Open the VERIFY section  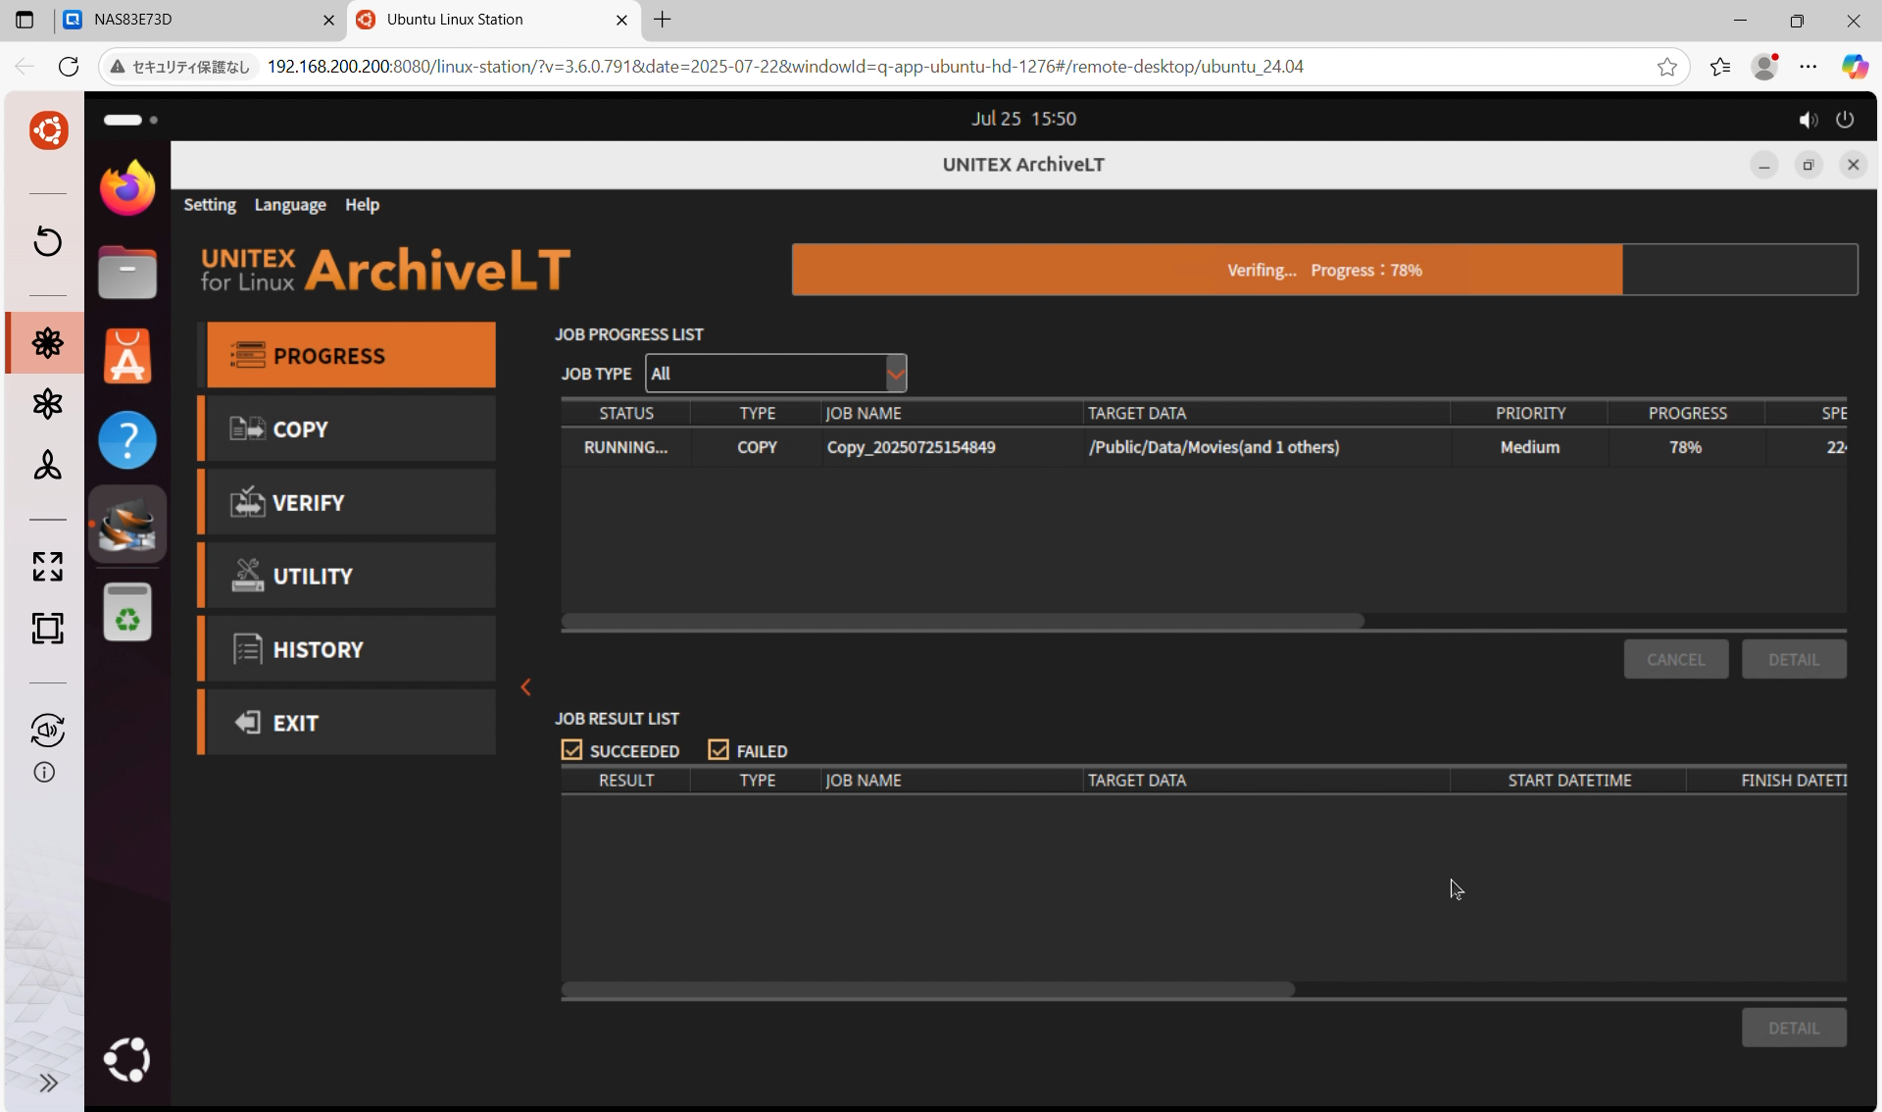349,502
